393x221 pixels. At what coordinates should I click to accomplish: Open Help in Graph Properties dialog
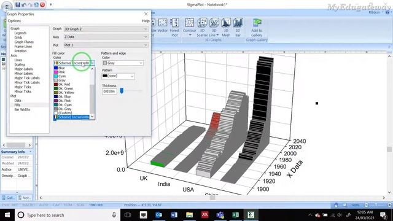point(146,21)
